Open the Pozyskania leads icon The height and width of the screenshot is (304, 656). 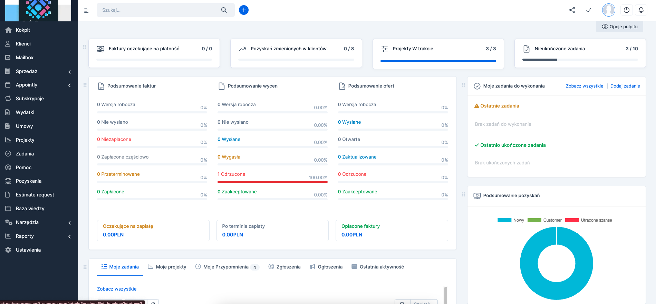tap(8, 181)
